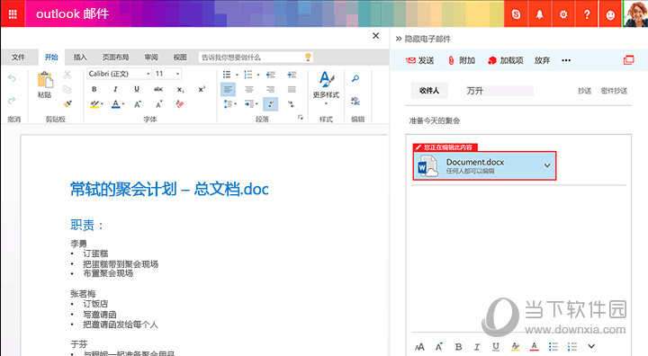
Task: Toggle left-to-right text direction
Action: click(271, 104)
